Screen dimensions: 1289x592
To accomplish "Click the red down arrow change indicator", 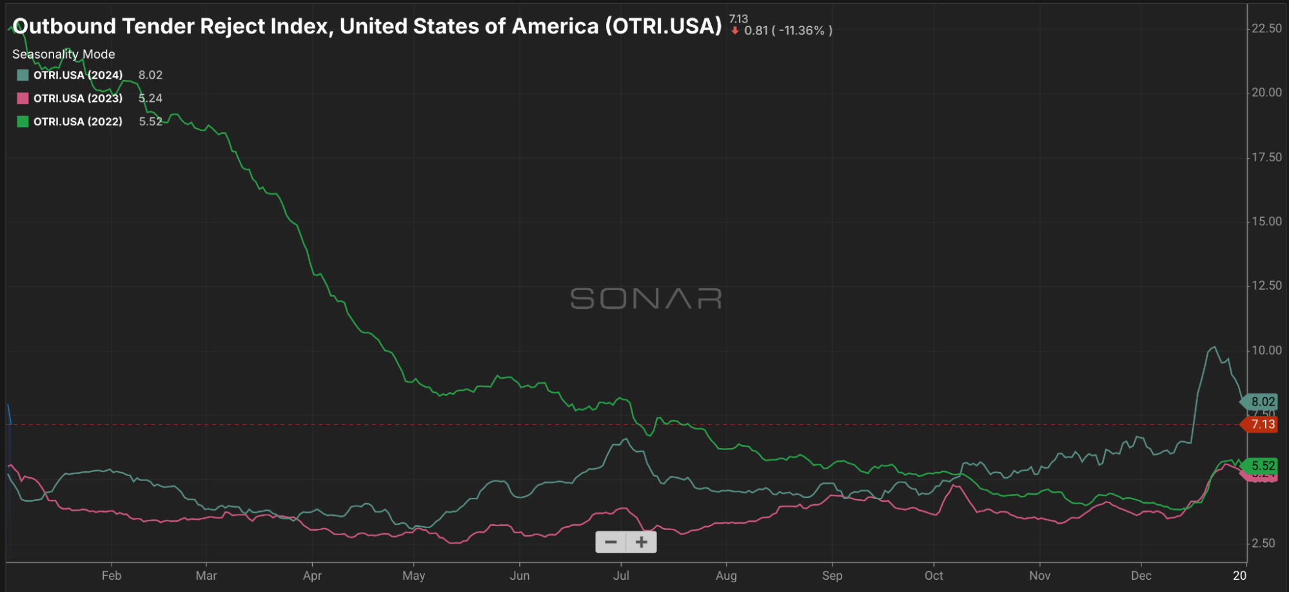I will (x=734, y=30).
